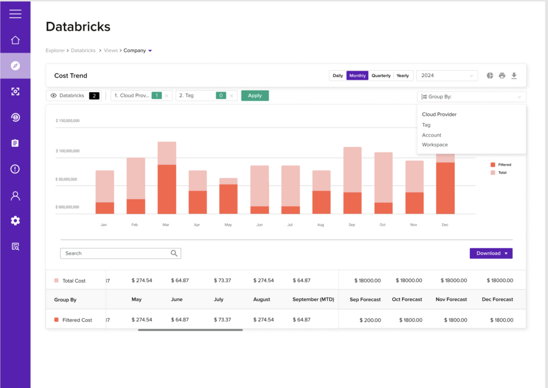Open the dollar cost sidebar icon

point(15,117)
